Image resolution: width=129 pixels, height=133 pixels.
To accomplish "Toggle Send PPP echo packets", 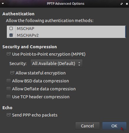I will coord(9,115).
